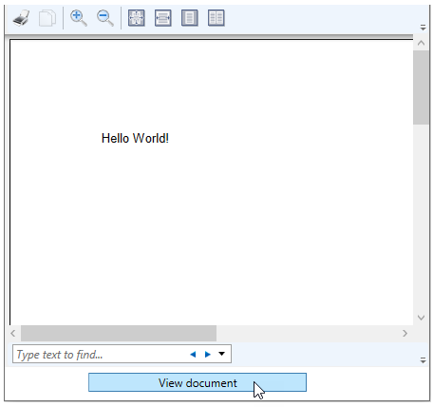
Task: Click the Print icon in toolbar
Action: pos(22,18)
